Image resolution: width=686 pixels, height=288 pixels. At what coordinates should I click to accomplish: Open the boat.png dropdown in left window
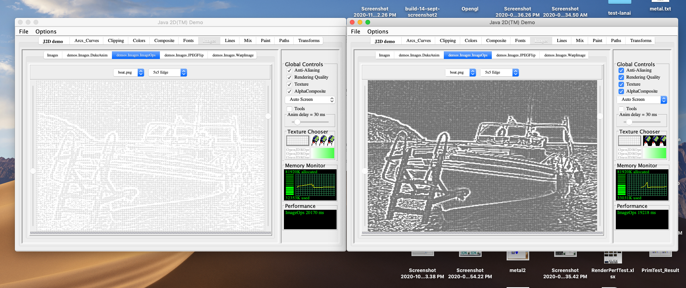point(129,72)
